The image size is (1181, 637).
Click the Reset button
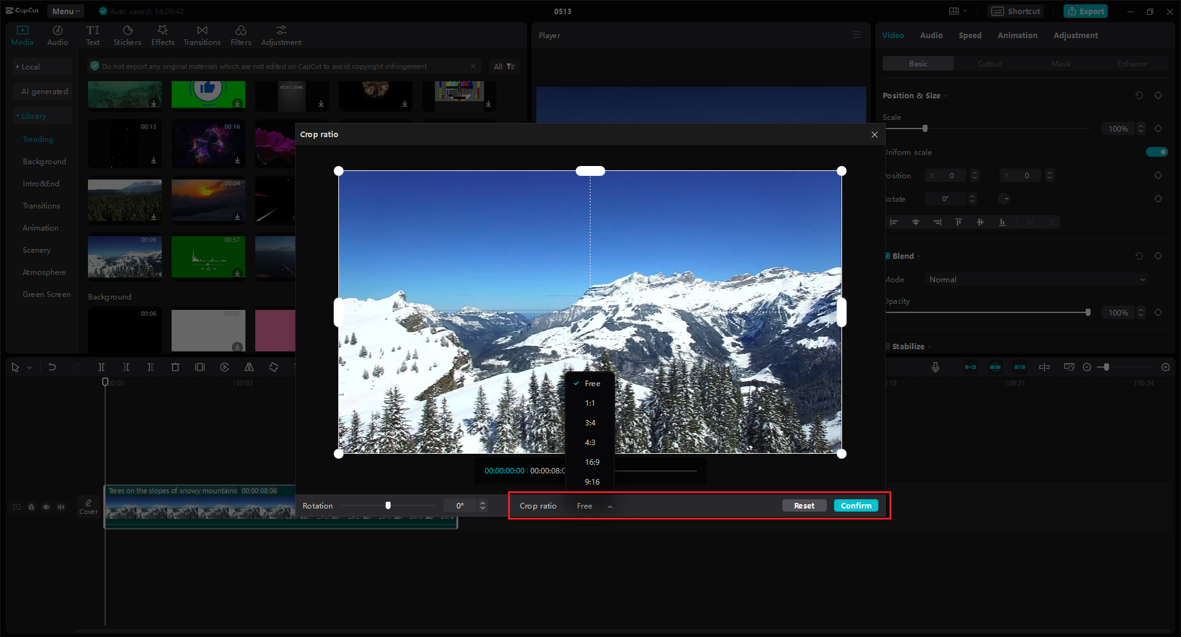point(804,505)
